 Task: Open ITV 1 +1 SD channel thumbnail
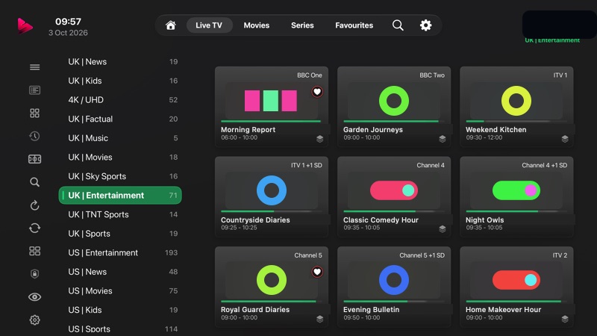click(272, 190)
